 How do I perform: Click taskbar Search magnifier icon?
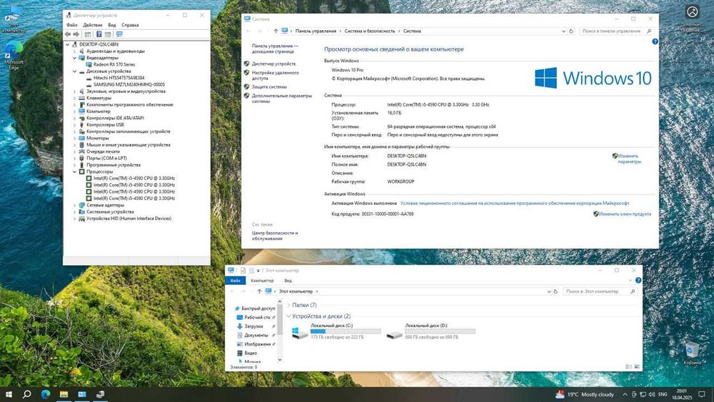[27, 394]
